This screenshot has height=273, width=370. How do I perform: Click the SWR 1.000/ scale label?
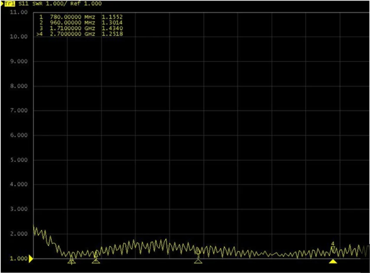point(50,3)
